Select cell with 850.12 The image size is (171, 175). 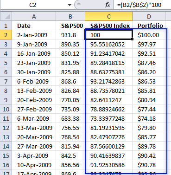(70, 53)
